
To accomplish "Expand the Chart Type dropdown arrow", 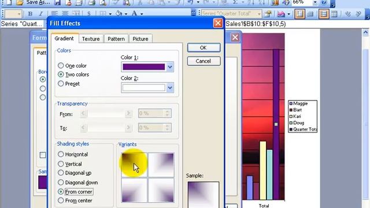I will point(288,14).
